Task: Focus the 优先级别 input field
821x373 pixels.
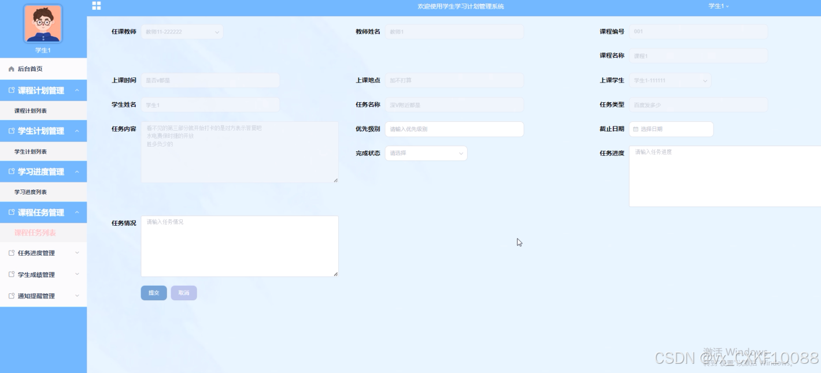Action: (454, 129)
